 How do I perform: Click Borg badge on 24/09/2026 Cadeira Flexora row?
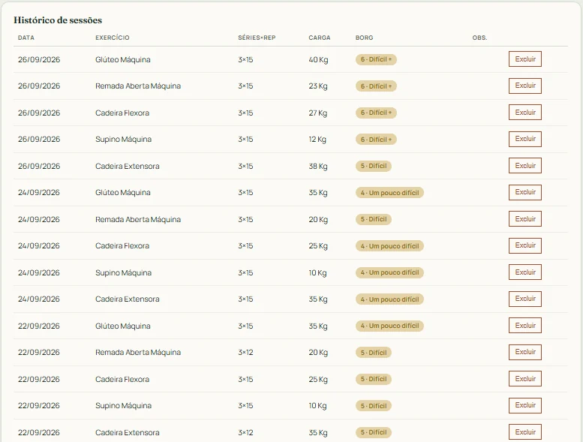pos(389,245)
